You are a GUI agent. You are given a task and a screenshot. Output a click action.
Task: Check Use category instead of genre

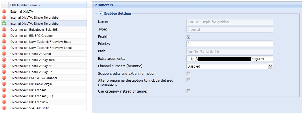coord(188,91)
